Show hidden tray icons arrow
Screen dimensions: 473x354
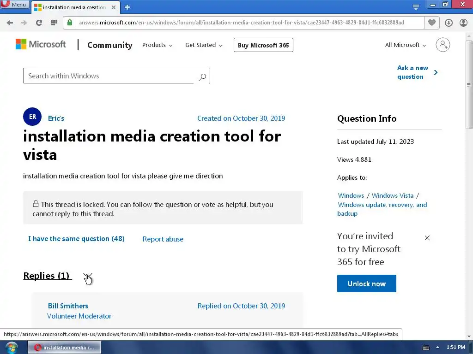coord(437,347)
